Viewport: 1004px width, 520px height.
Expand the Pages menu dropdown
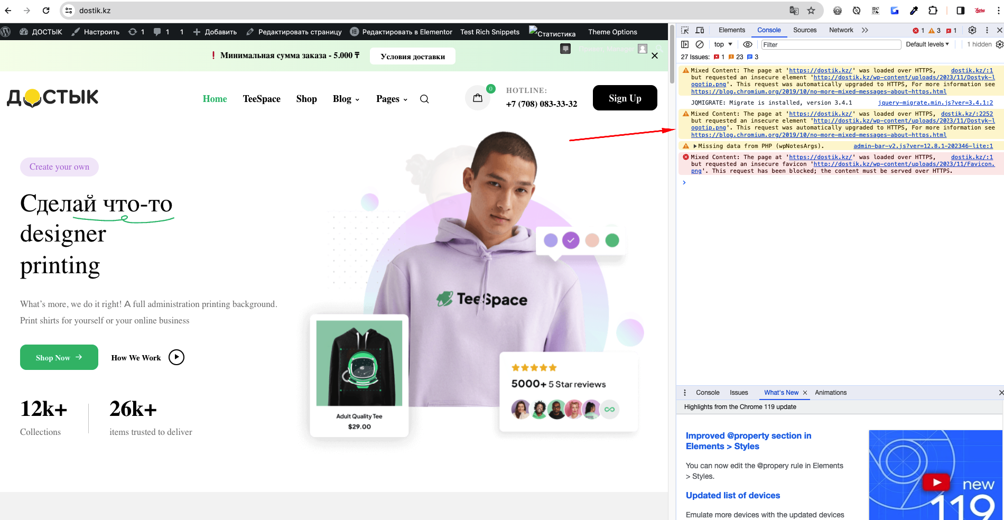pyautogui.click(x=392, y=99)
